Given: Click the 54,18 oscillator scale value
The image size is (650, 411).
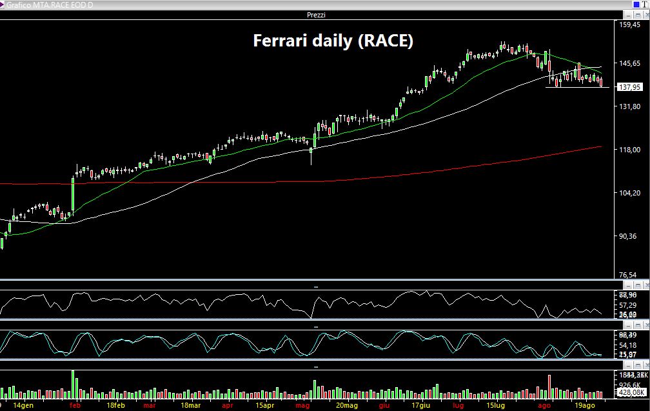Looking at the screenshot, I should 627,345.
